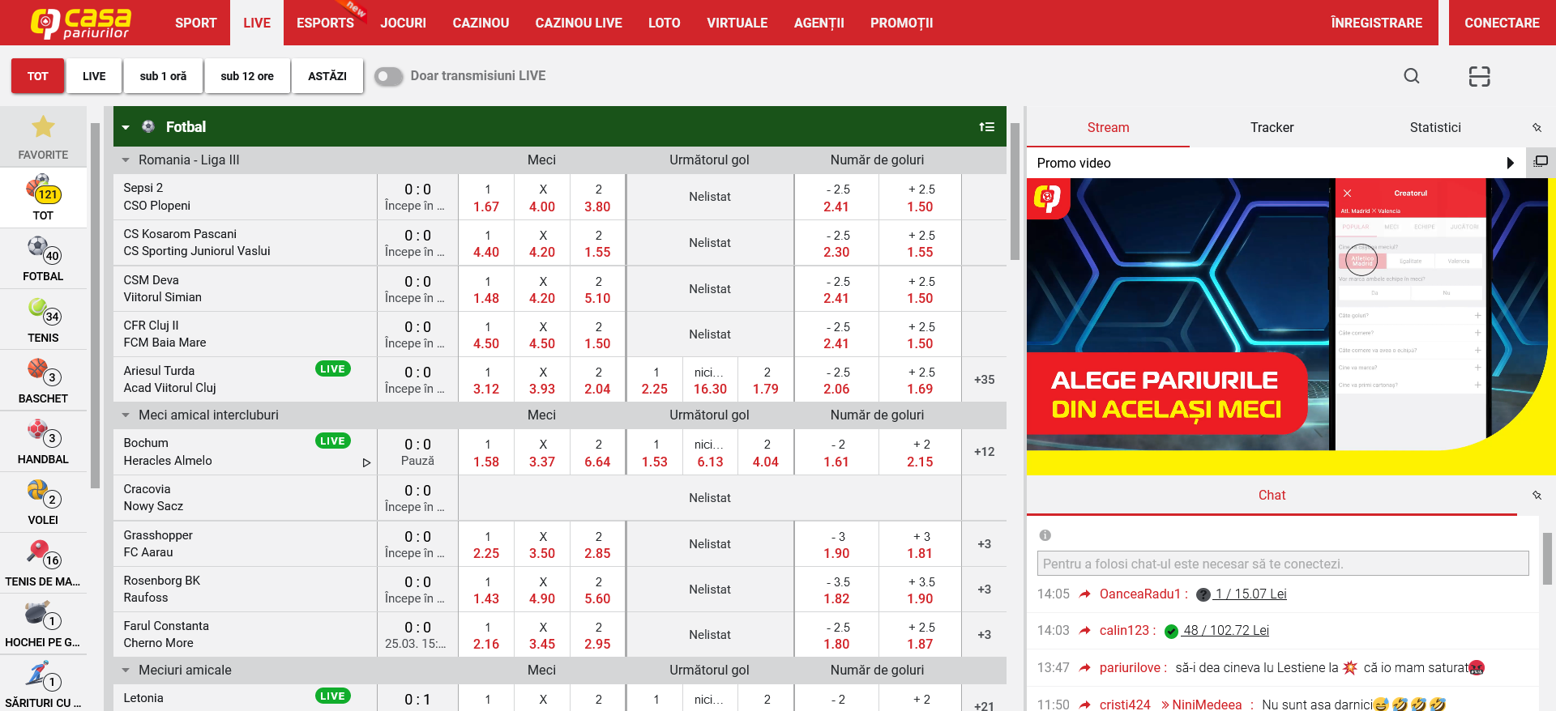
Task: Select sub 12 ore filter
Action: [247, 76]
